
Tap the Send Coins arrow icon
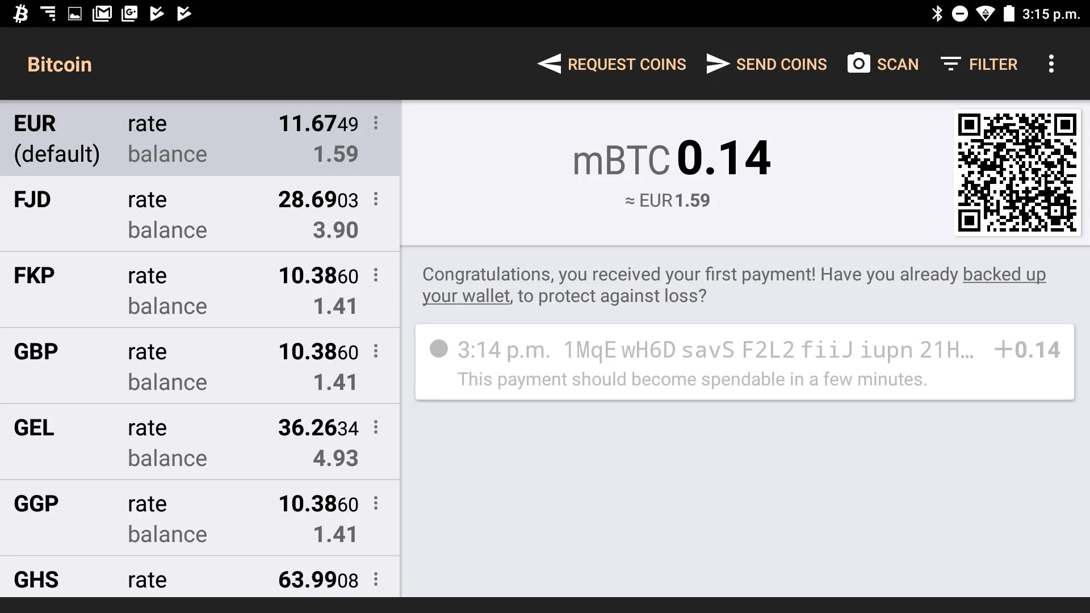click(718, 64)
